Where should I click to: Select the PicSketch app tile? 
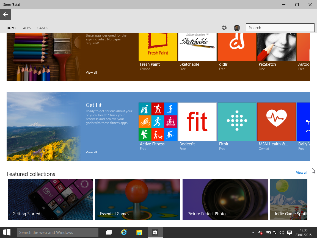[276, 47]
